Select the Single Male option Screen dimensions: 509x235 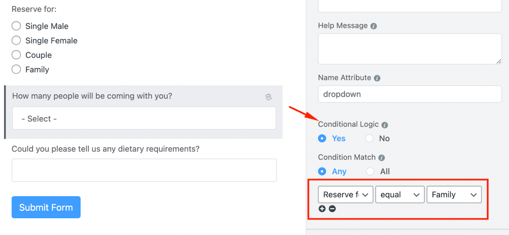pyautogui.click(x=16, y=26)
